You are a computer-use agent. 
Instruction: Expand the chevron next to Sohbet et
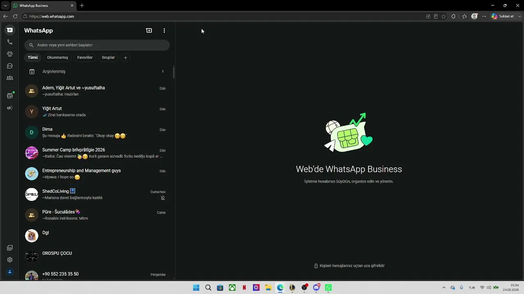point(519,16)
